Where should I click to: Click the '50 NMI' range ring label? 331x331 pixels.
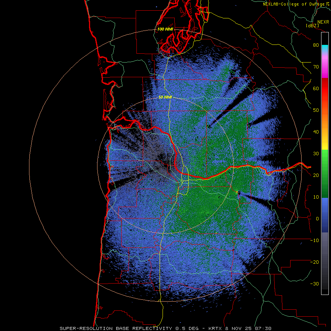(x=165, y=97)
